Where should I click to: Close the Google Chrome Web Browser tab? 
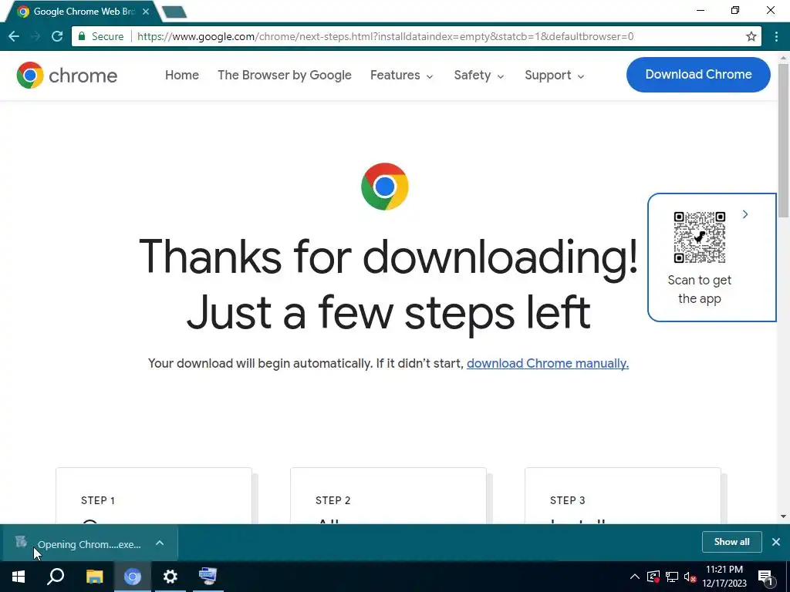[x=146, y=11]
